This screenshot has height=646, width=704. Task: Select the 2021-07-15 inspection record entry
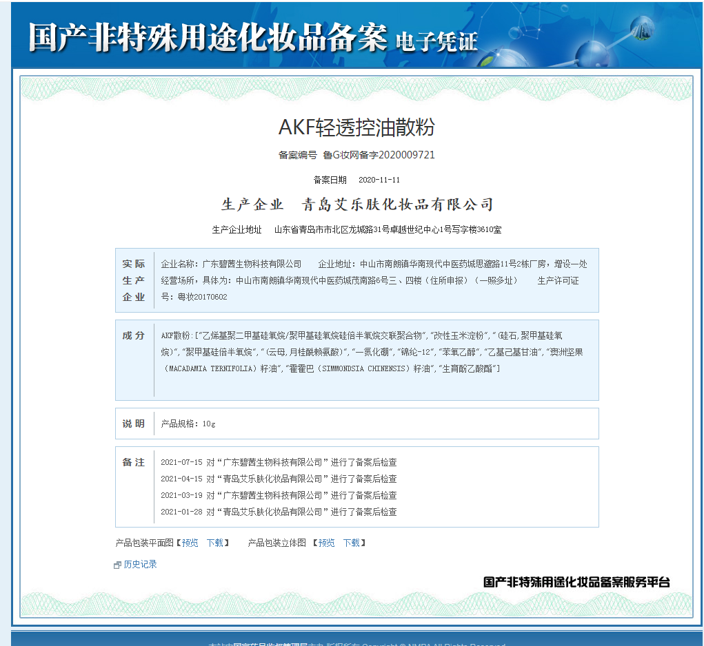click(x=279, y=462)
